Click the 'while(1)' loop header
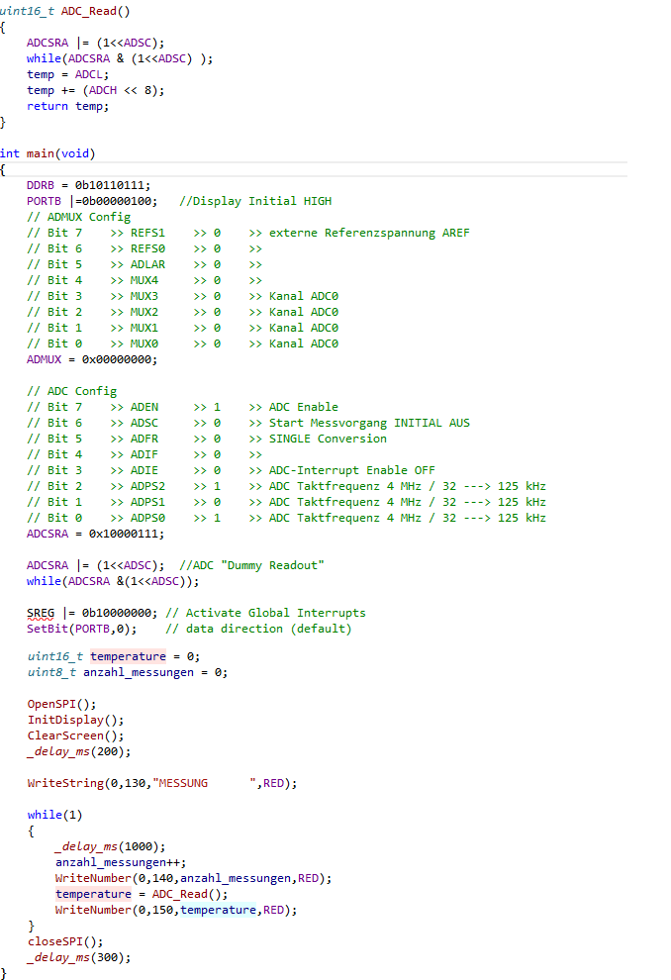Viewport: 671px width, 980px height. (54, 815)
